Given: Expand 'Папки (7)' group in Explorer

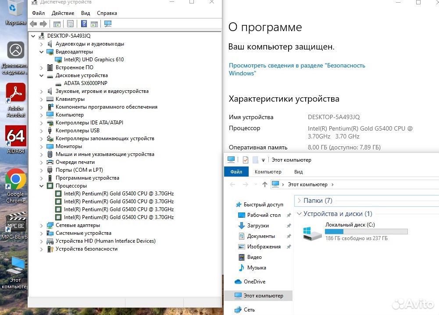Looking at the screenshot, I should coord(299,200).
